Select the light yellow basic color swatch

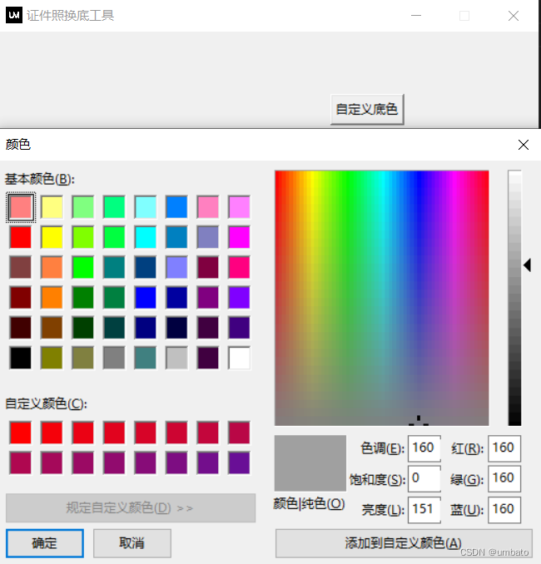point(52,207)
